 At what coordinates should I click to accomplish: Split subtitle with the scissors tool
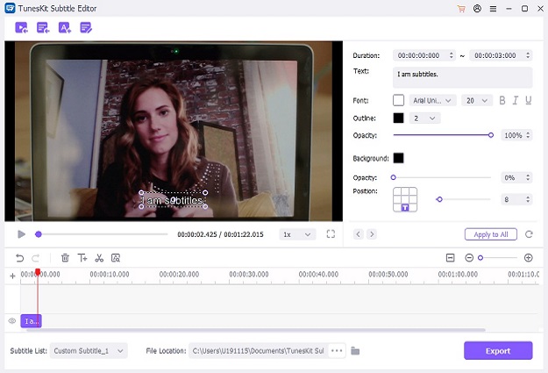pos(99,258)
